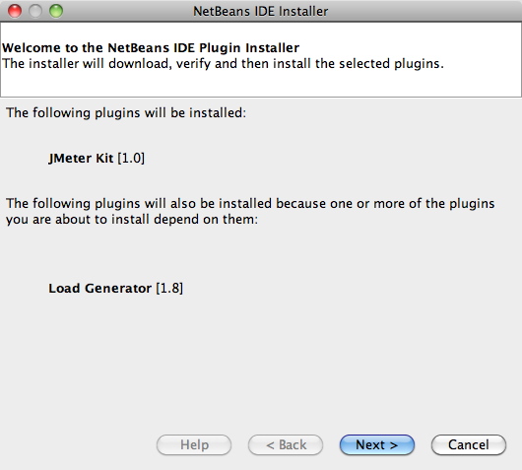Click the first line of dependency notice paragraph
522x470 pixels.
click(250, 204)
